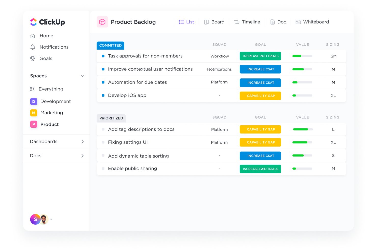Click INCREASE CSAT tag on Improve contextual notifications
Viewport: 377px width, 252px height.
260,69
